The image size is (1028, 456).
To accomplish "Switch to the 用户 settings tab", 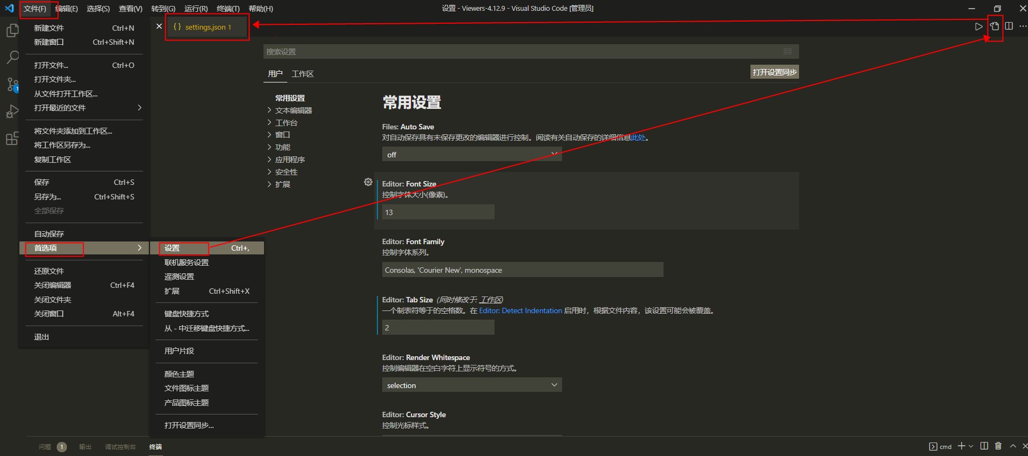I will [x=275, y=74].
